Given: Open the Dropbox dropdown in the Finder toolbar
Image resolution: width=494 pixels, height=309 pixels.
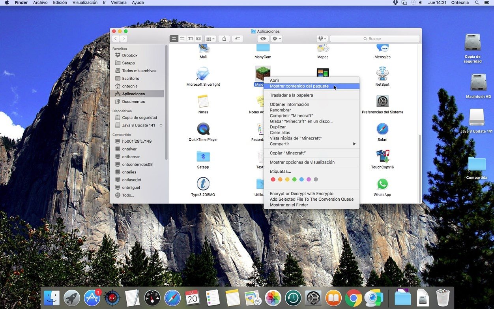Looking at the screenshot, I should (322, 39).
